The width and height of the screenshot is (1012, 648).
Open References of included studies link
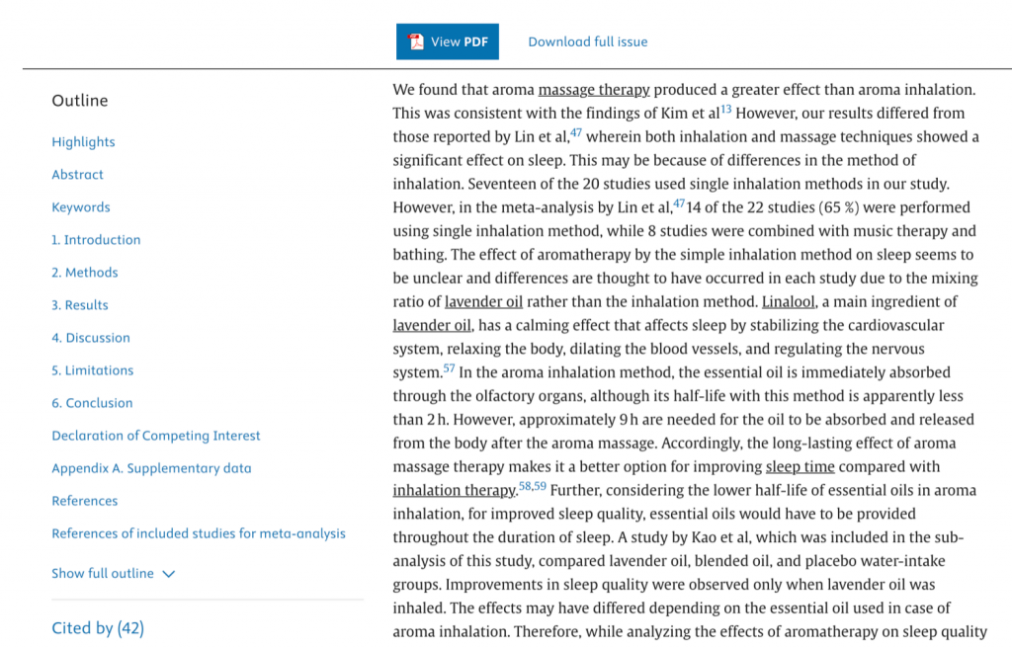click(199, 533)
